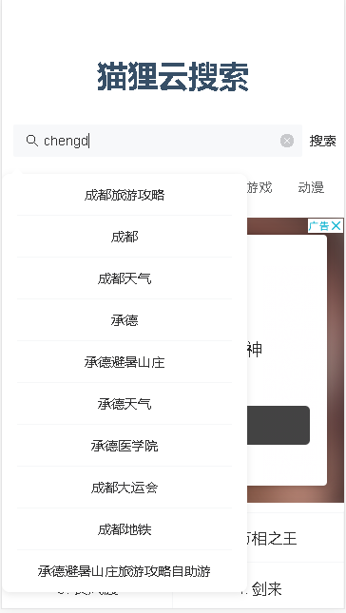Open the 剑来 hot search entry
Image resolution: width=346 pixels, height=613 pixels.
267,589
